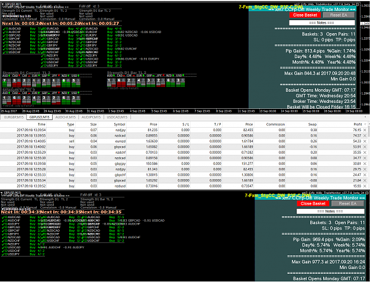Image resolution: width=370 pixels, height=282 pixels.
Task: Click the 'Max Gain 844.3 at 2017.09.20 20:48' line
Action: [x=320, y=73]
